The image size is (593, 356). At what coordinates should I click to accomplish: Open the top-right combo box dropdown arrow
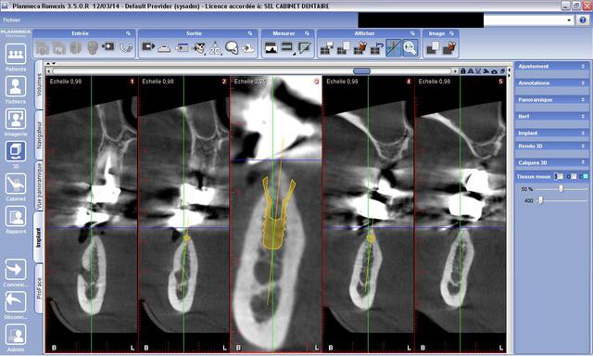[569, 20]
